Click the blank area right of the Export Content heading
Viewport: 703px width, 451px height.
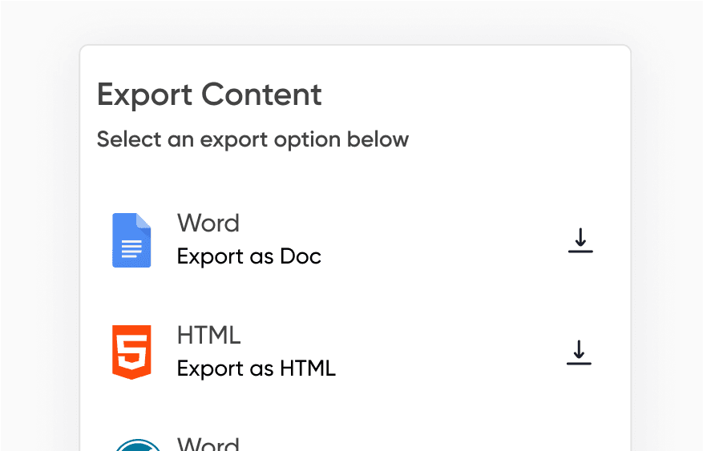(x=473, y=95)
